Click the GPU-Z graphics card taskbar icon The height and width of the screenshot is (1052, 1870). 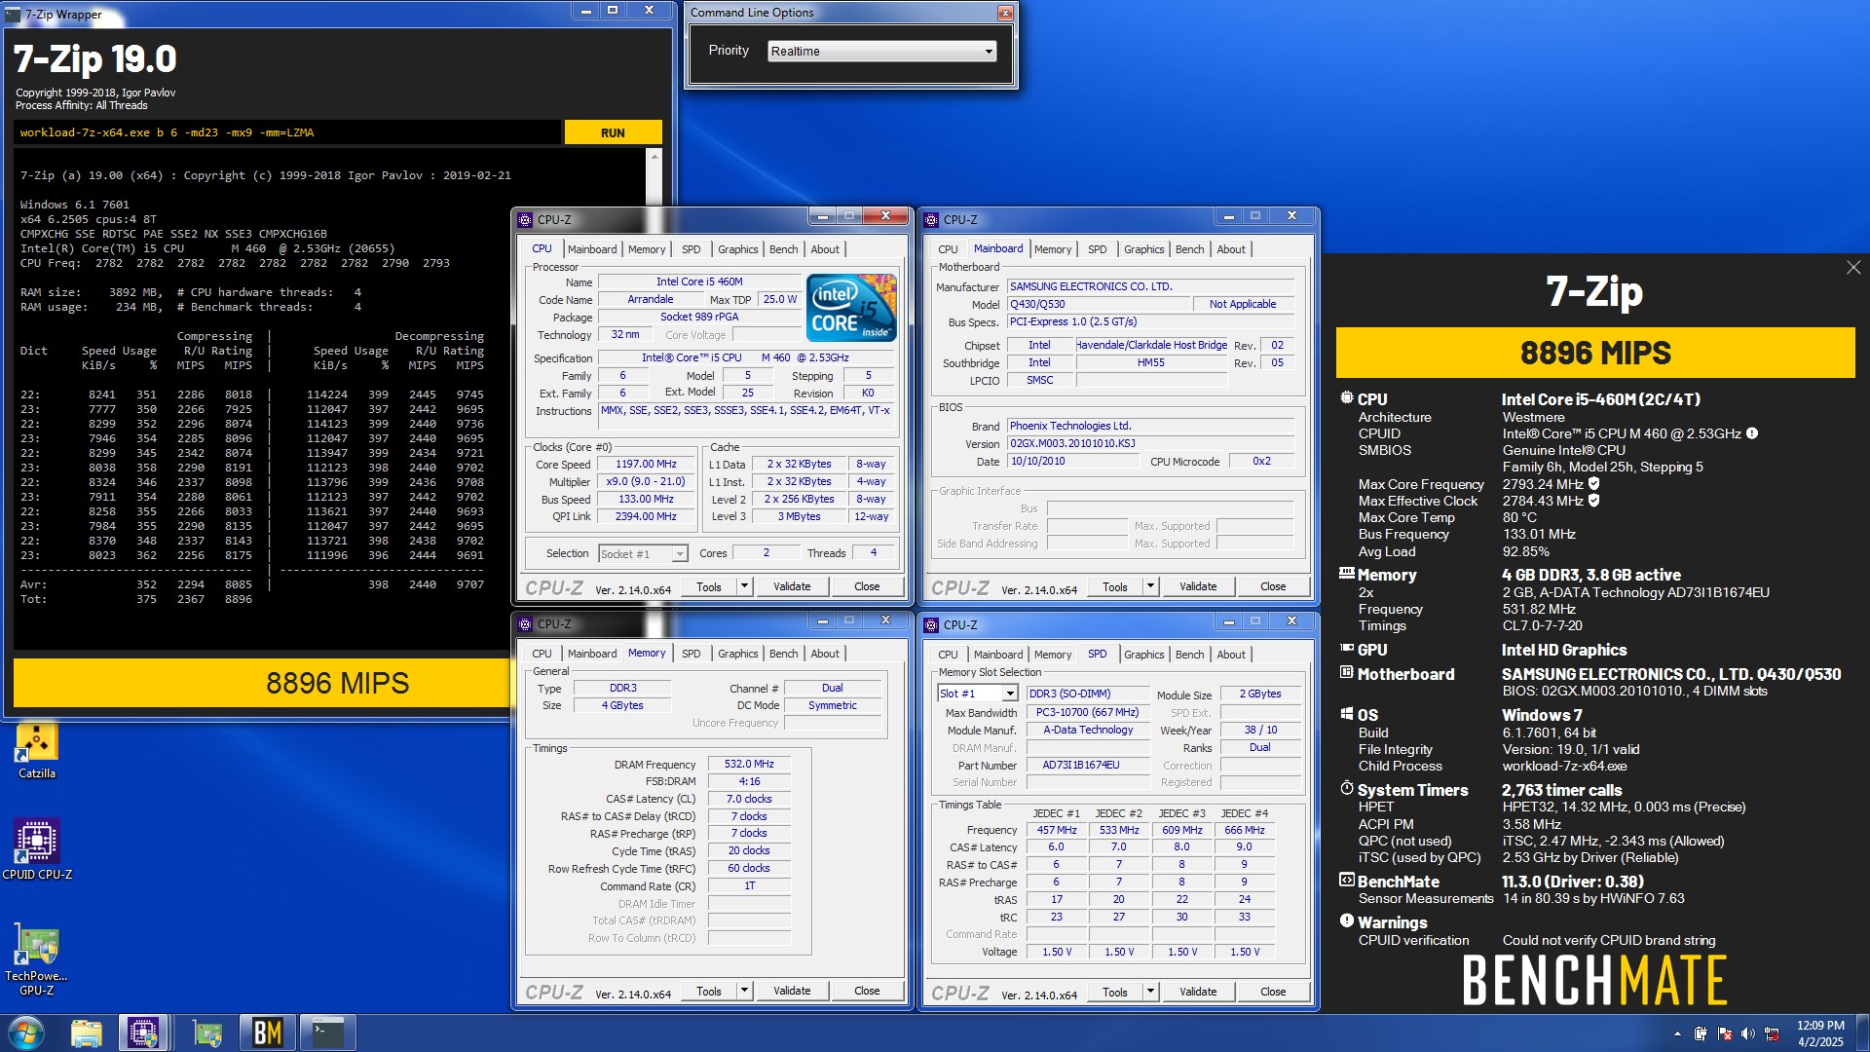pos(207,1033)
